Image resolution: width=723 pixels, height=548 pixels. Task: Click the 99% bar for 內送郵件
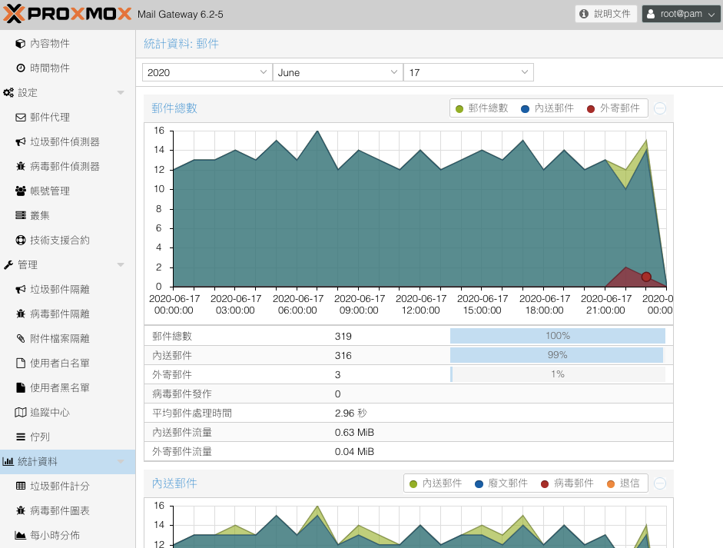point(556,355)
